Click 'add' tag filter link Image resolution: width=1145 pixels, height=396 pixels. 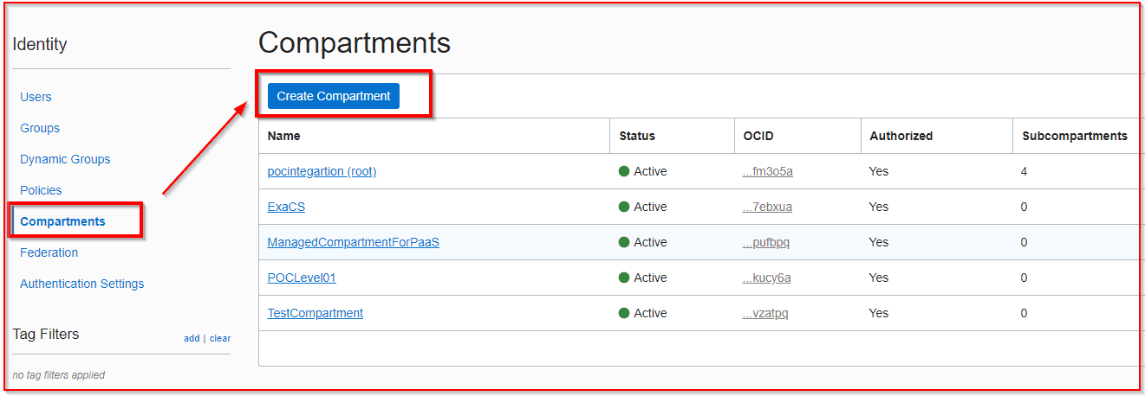192,338
